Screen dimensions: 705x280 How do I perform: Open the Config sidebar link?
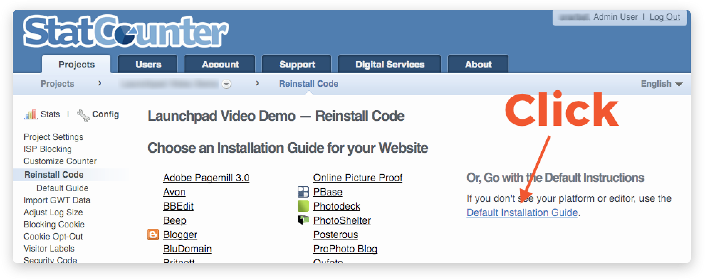(105, 114)
